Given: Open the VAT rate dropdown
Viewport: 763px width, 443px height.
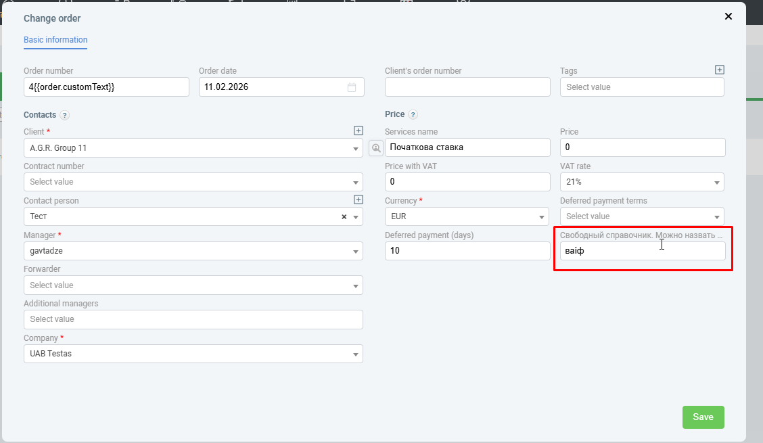Looking at the screenshot, I should coord(717,183).
